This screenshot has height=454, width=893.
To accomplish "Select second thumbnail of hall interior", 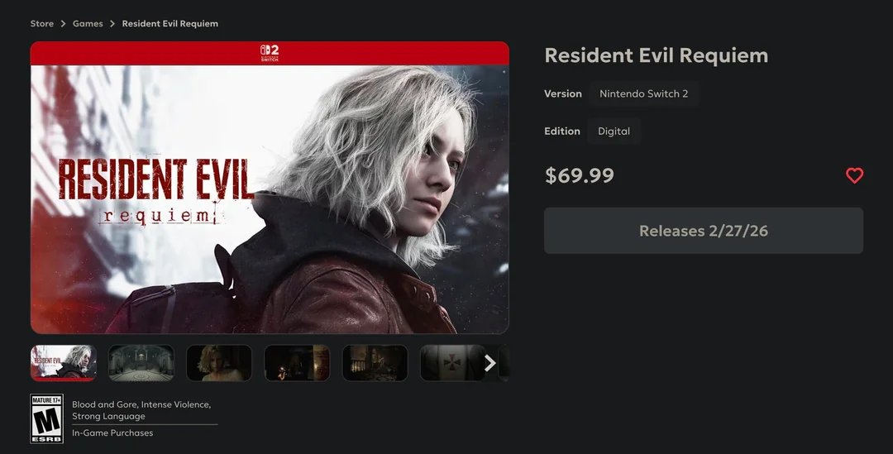I will (141, 363).
